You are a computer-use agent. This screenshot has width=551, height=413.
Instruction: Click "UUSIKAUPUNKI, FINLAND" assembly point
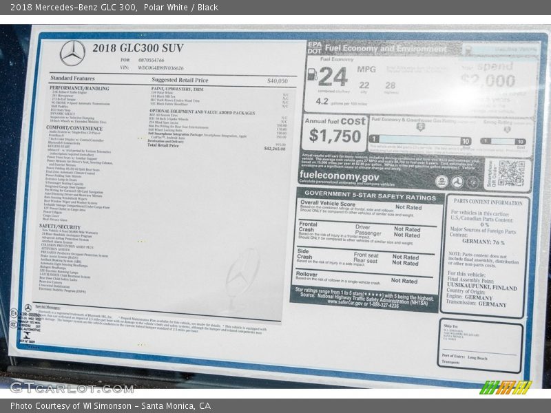481,287
